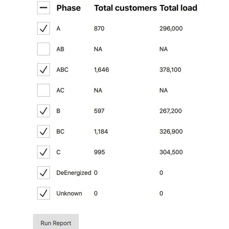
Task: Click the 378,100 total load value
Action: pyautogui.click(x=170, y=70)
